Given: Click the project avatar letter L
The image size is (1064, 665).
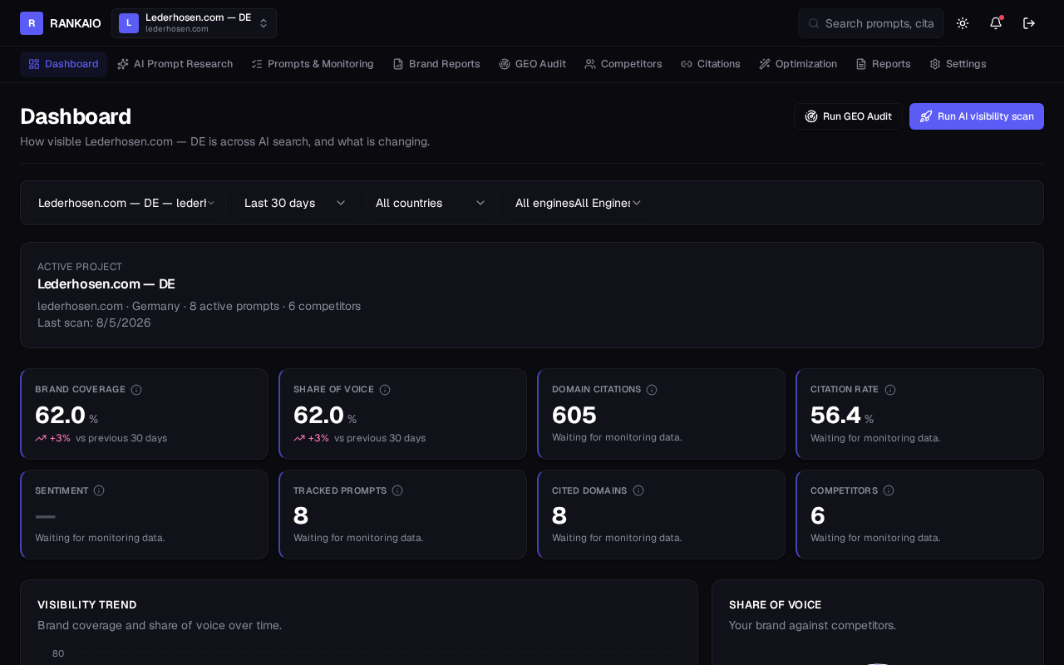Looking at the screenshot, I should click(129, 23).
